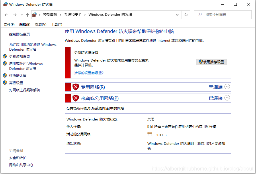
Task: Click red shield icon beside 来宾或公用网络
Action: point(76,98)
